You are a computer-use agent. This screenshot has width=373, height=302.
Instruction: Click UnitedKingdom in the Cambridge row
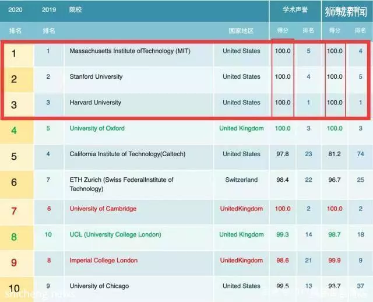coord(241,209)
